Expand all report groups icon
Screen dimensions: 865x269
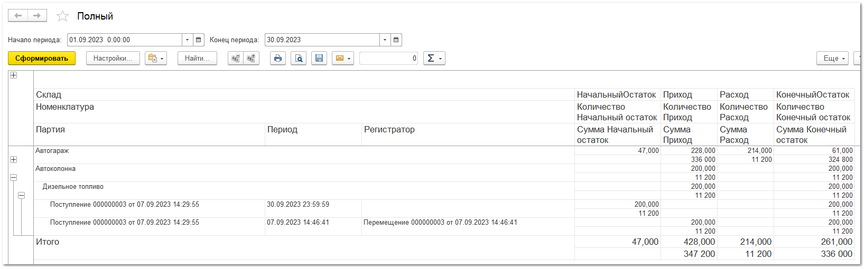[251, 59]
